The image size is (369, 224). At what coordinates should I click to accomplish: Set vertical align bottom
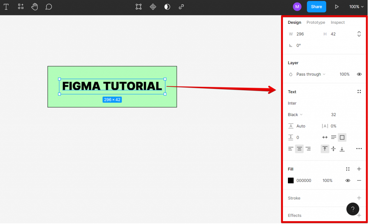pyautogui.click(x=342, y=148)
